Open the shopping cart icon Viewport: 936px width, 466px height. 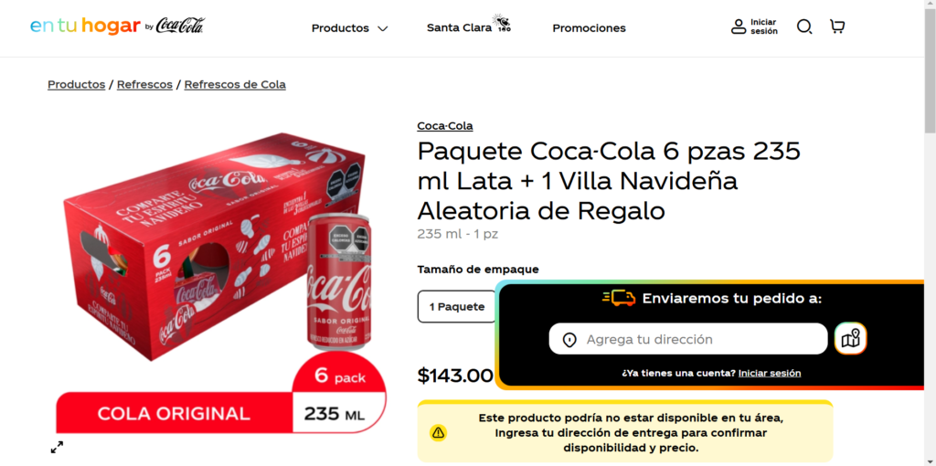click(x=837, y=26)
